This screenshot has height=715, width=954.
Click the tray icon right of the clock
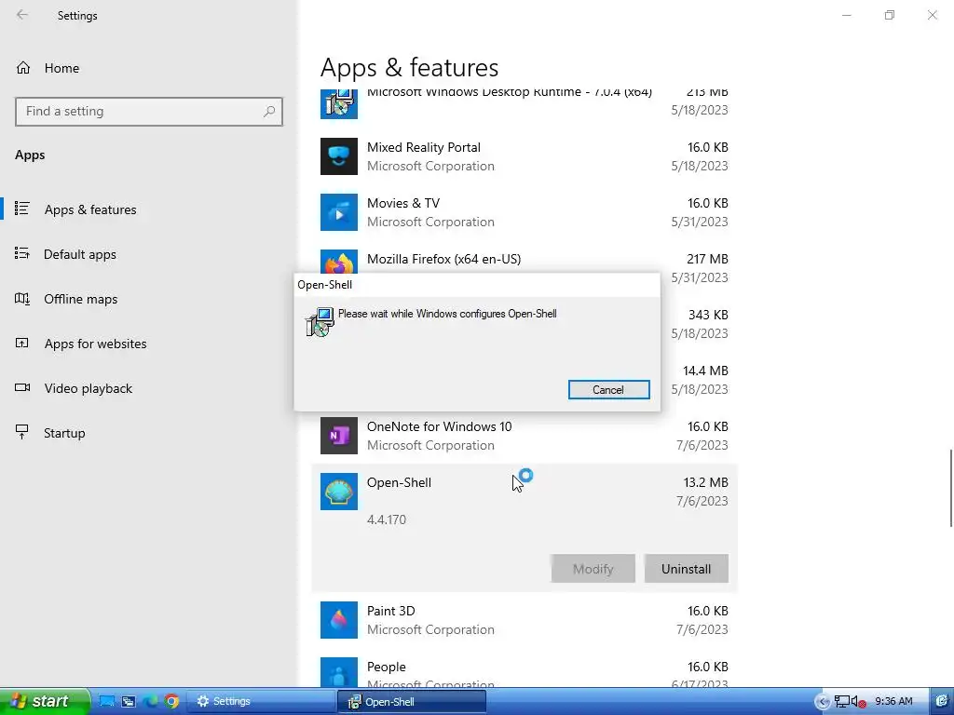click(942, 702)
